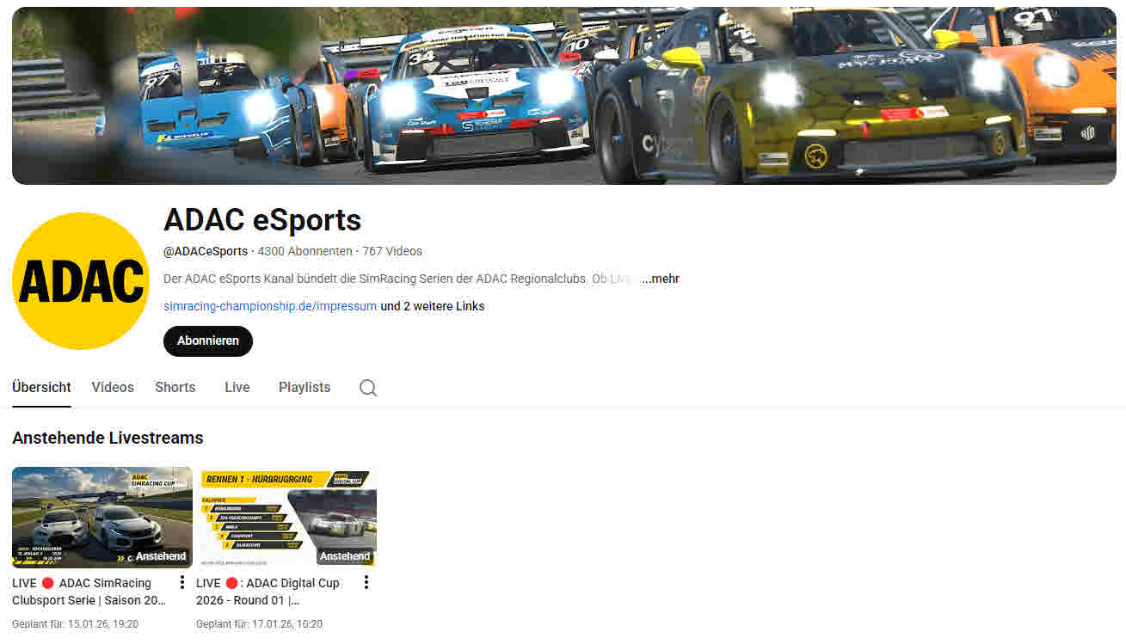Open the channel search magnifier icon
The image size is (1126, 644).
click(x=368, y=388)
